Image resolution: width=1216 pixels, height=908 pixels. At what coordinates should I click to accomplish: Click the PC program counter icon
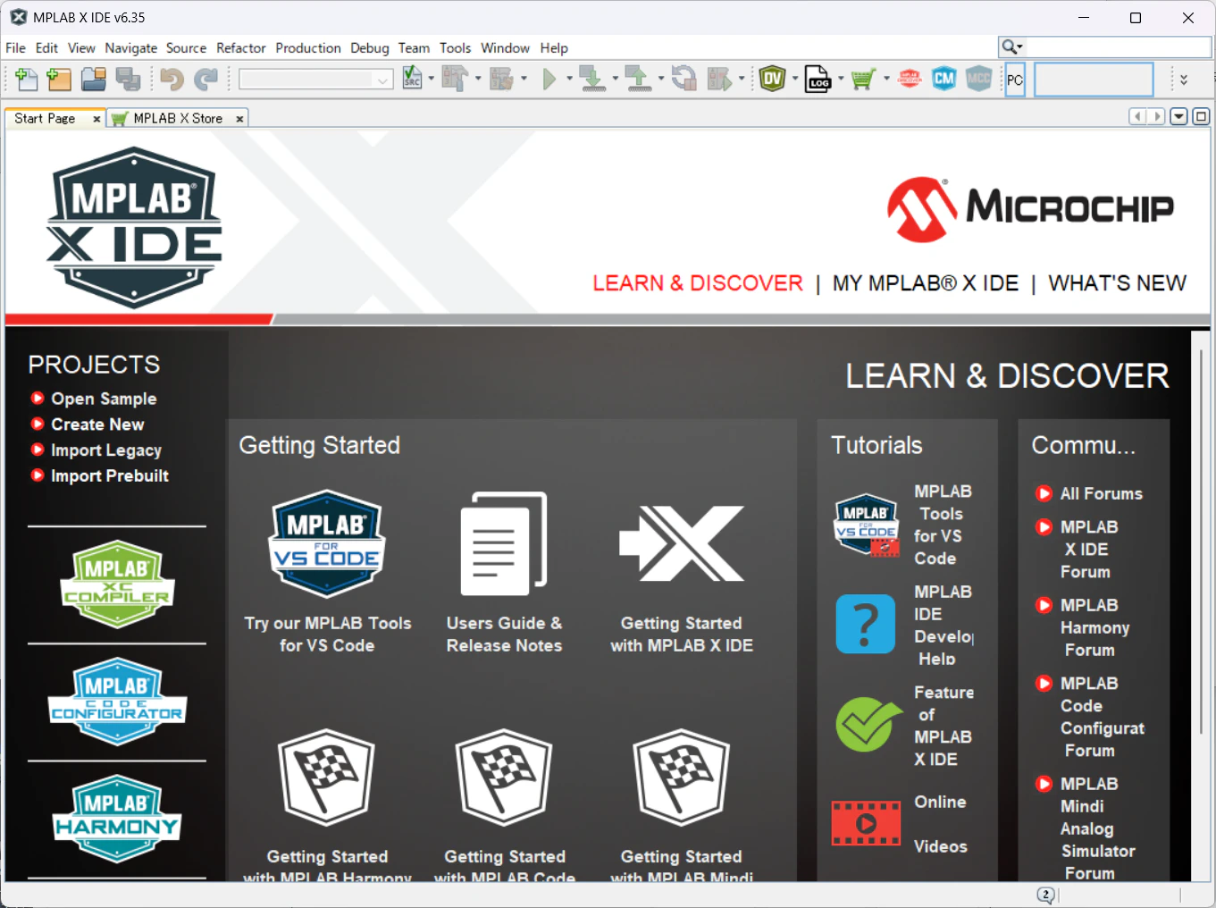[x=1015, y=80]
